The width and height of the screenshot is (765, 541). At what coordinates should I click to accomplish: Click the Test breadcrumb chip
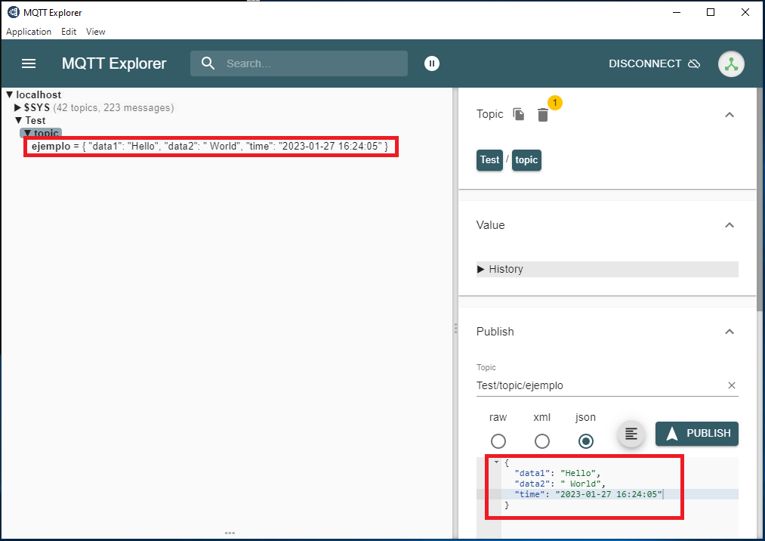point(489,160)
